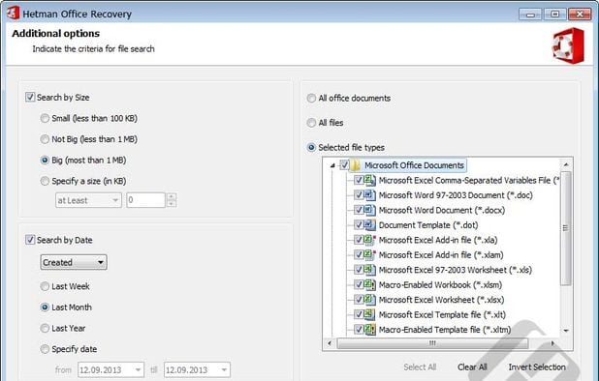Select Big (most than 1 MB) option
The height and width of the screenshot is (381, 599).
(45, 160)
